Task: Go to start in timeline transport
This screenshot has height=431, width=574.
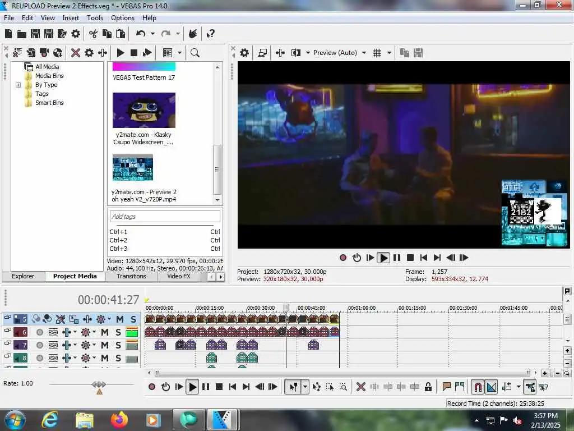Action: point(233,387)
